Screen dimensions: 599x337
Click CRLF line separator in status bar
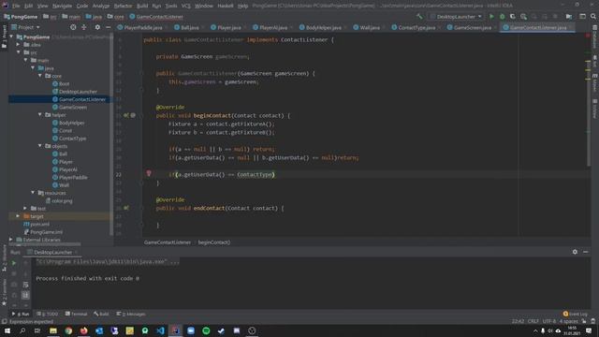533,321
